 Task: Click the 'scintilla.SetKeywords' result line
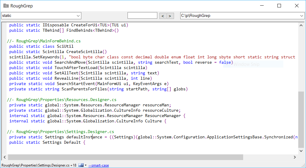tap(152, 57)
